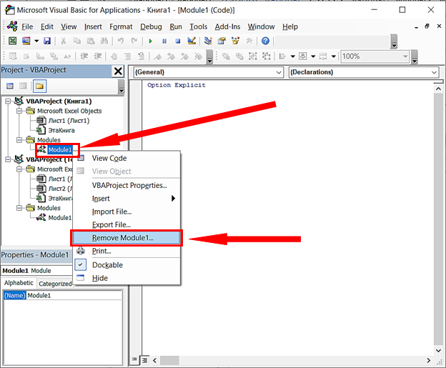Screen dimensions: 446x368
Task: Open Properties Window toolbar icon
Action: [222, 41]
